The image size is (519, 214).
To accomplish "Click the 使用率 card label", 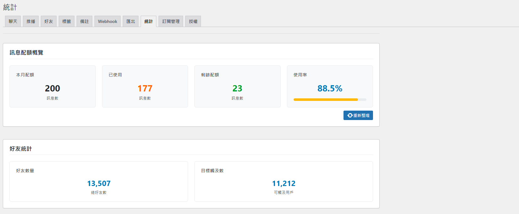I will (x=300, y=75).
